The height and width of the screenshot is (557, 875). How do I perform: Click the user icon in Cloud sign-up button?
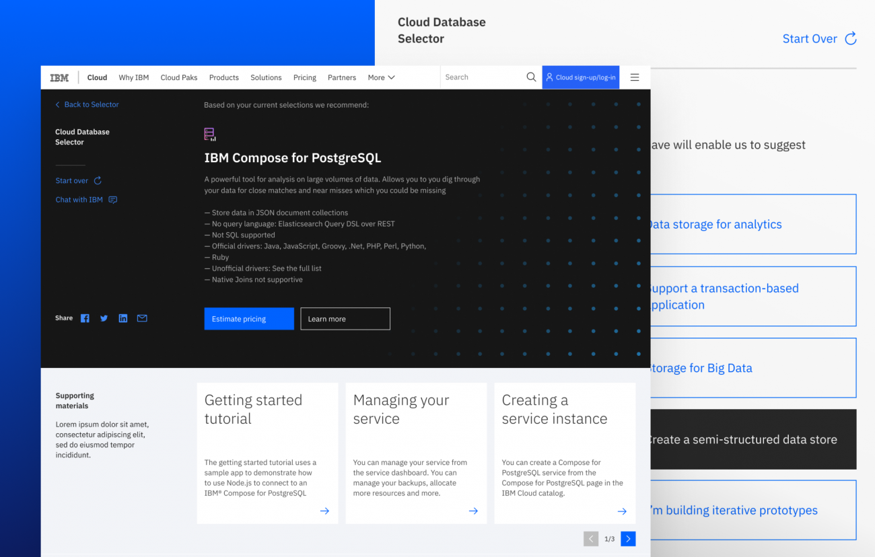(x=549, y=77)
